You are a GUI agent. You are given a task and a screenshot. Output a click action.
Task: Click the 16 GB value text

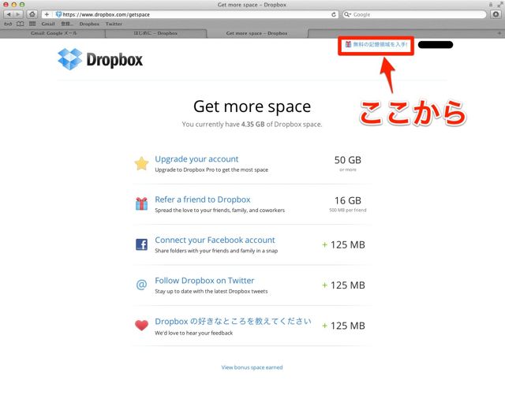347,200
